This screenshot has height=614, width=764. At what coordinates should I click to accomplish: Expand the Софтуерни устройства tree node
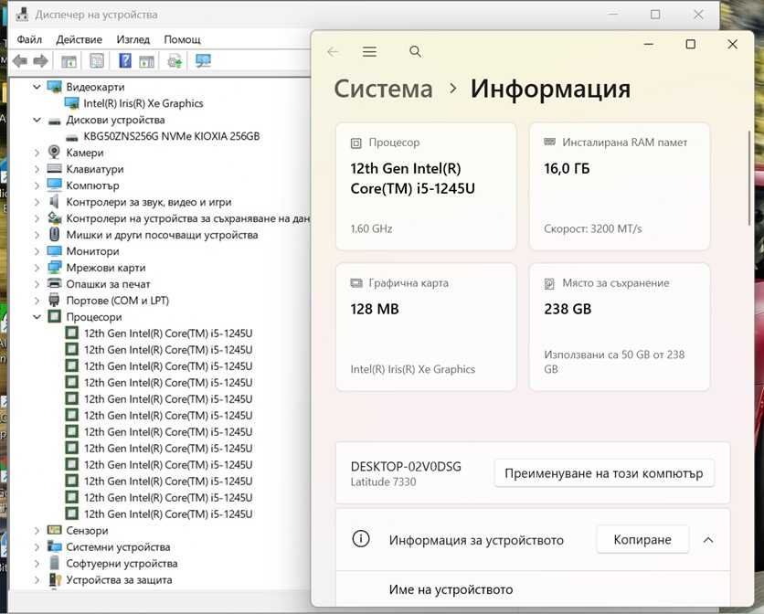pyautogui.click(x=37, y=564)
